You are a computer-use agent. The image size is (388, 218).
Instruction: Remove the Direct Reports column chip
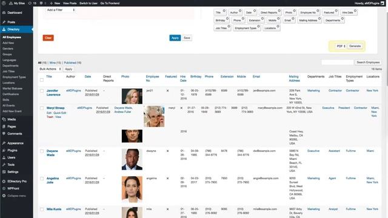[x=279, y=11]
